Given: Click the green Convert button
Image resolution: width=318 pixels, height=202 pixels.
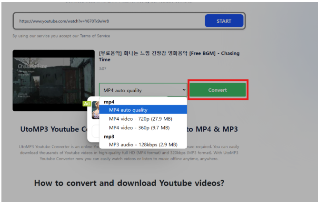Looking at the screenshot, I should [x=218, y=90].
